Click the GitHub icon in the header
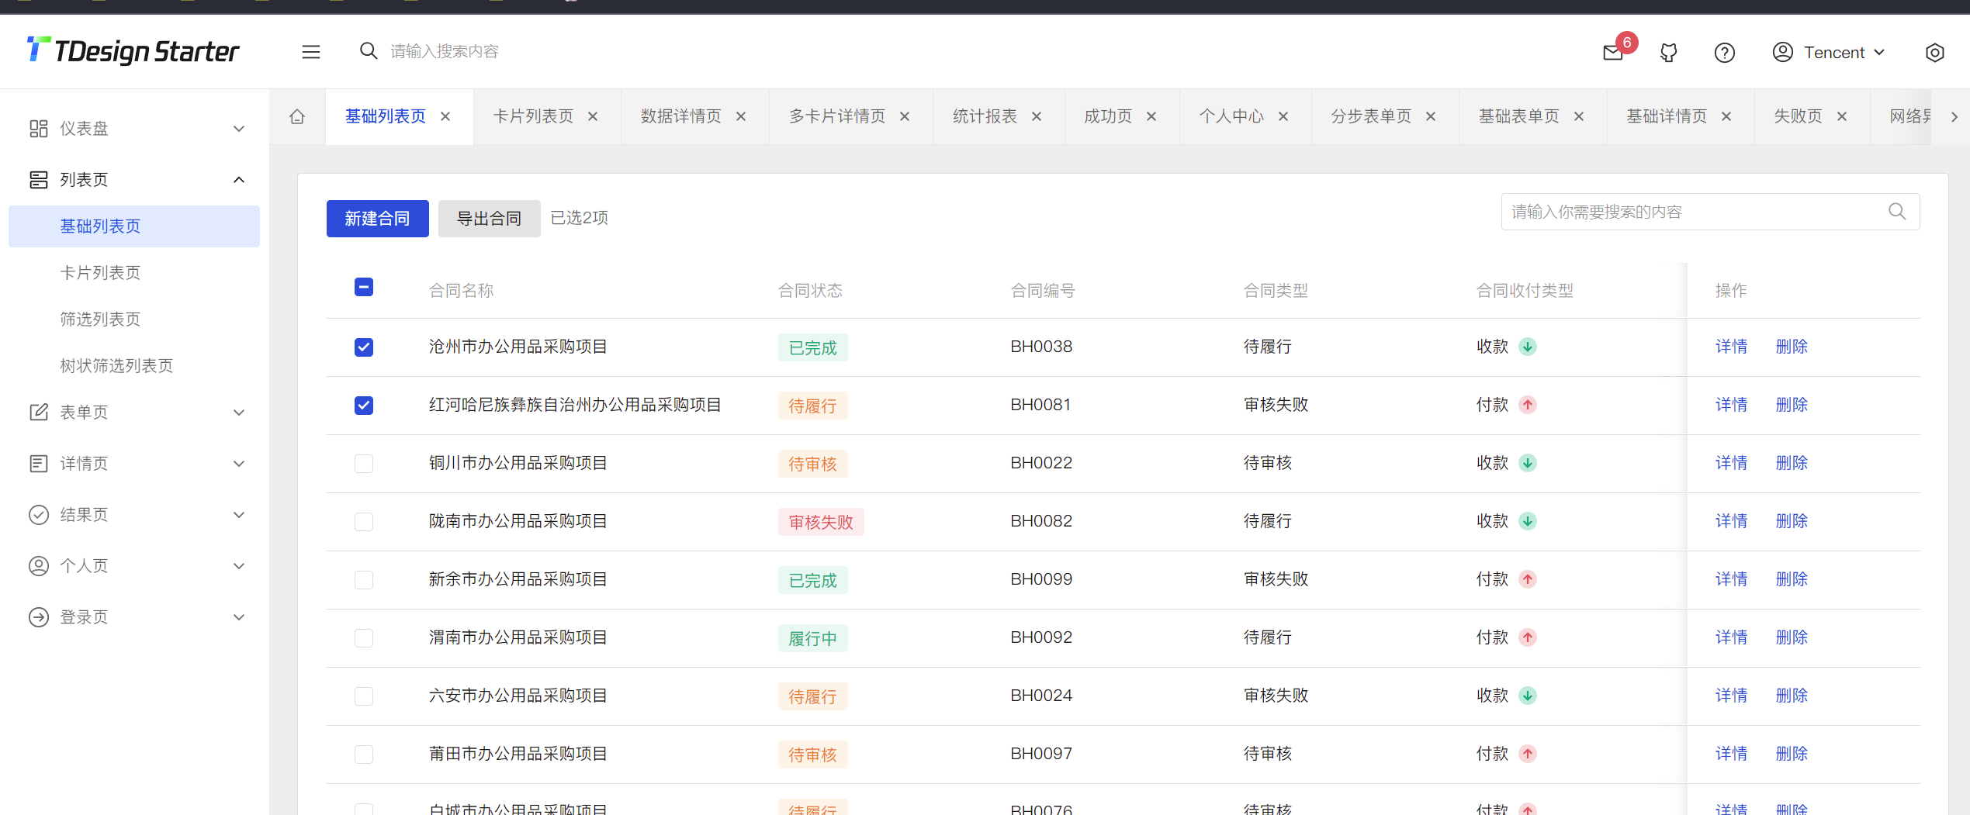 1668,52
